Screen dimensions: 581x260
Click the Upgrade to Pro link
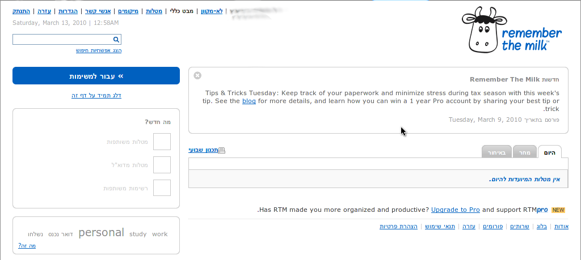click(455, 210)
